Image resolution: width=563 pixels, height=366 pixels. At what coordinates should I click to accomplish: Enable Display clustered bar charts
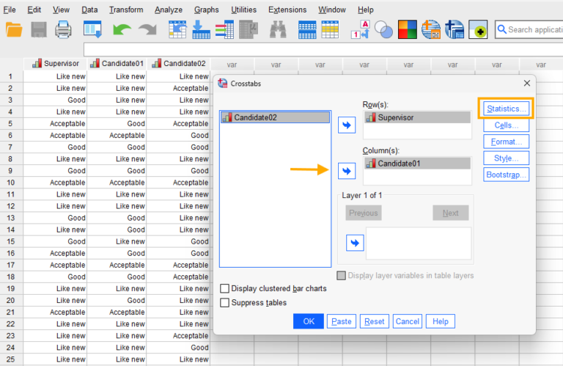tap(224, 288)
